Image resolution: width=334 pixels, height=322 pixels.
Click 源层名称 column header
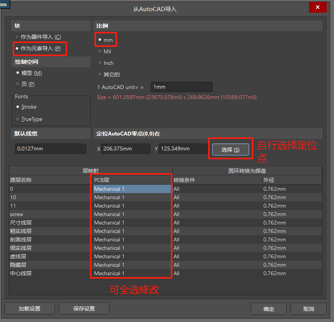(x=51, y=180)
